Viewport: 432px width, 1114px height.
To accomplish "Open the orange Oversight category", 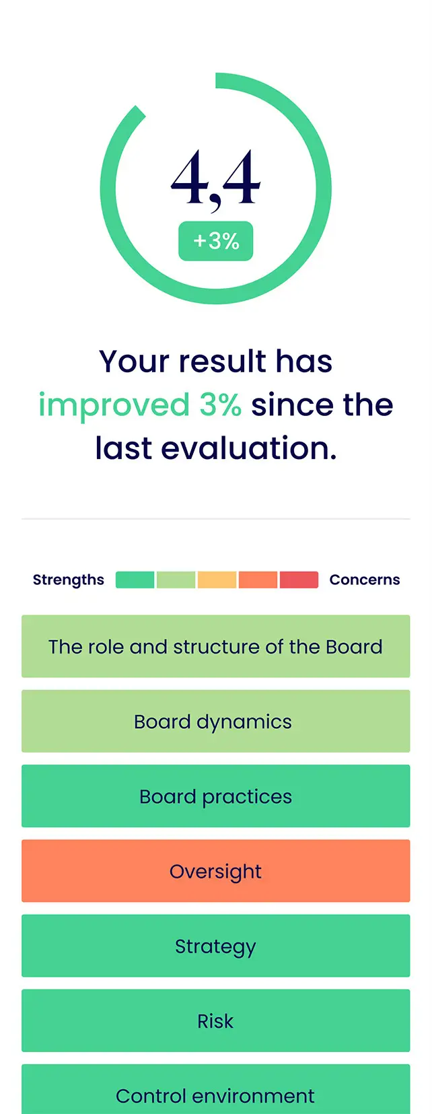I will (215, 870).
